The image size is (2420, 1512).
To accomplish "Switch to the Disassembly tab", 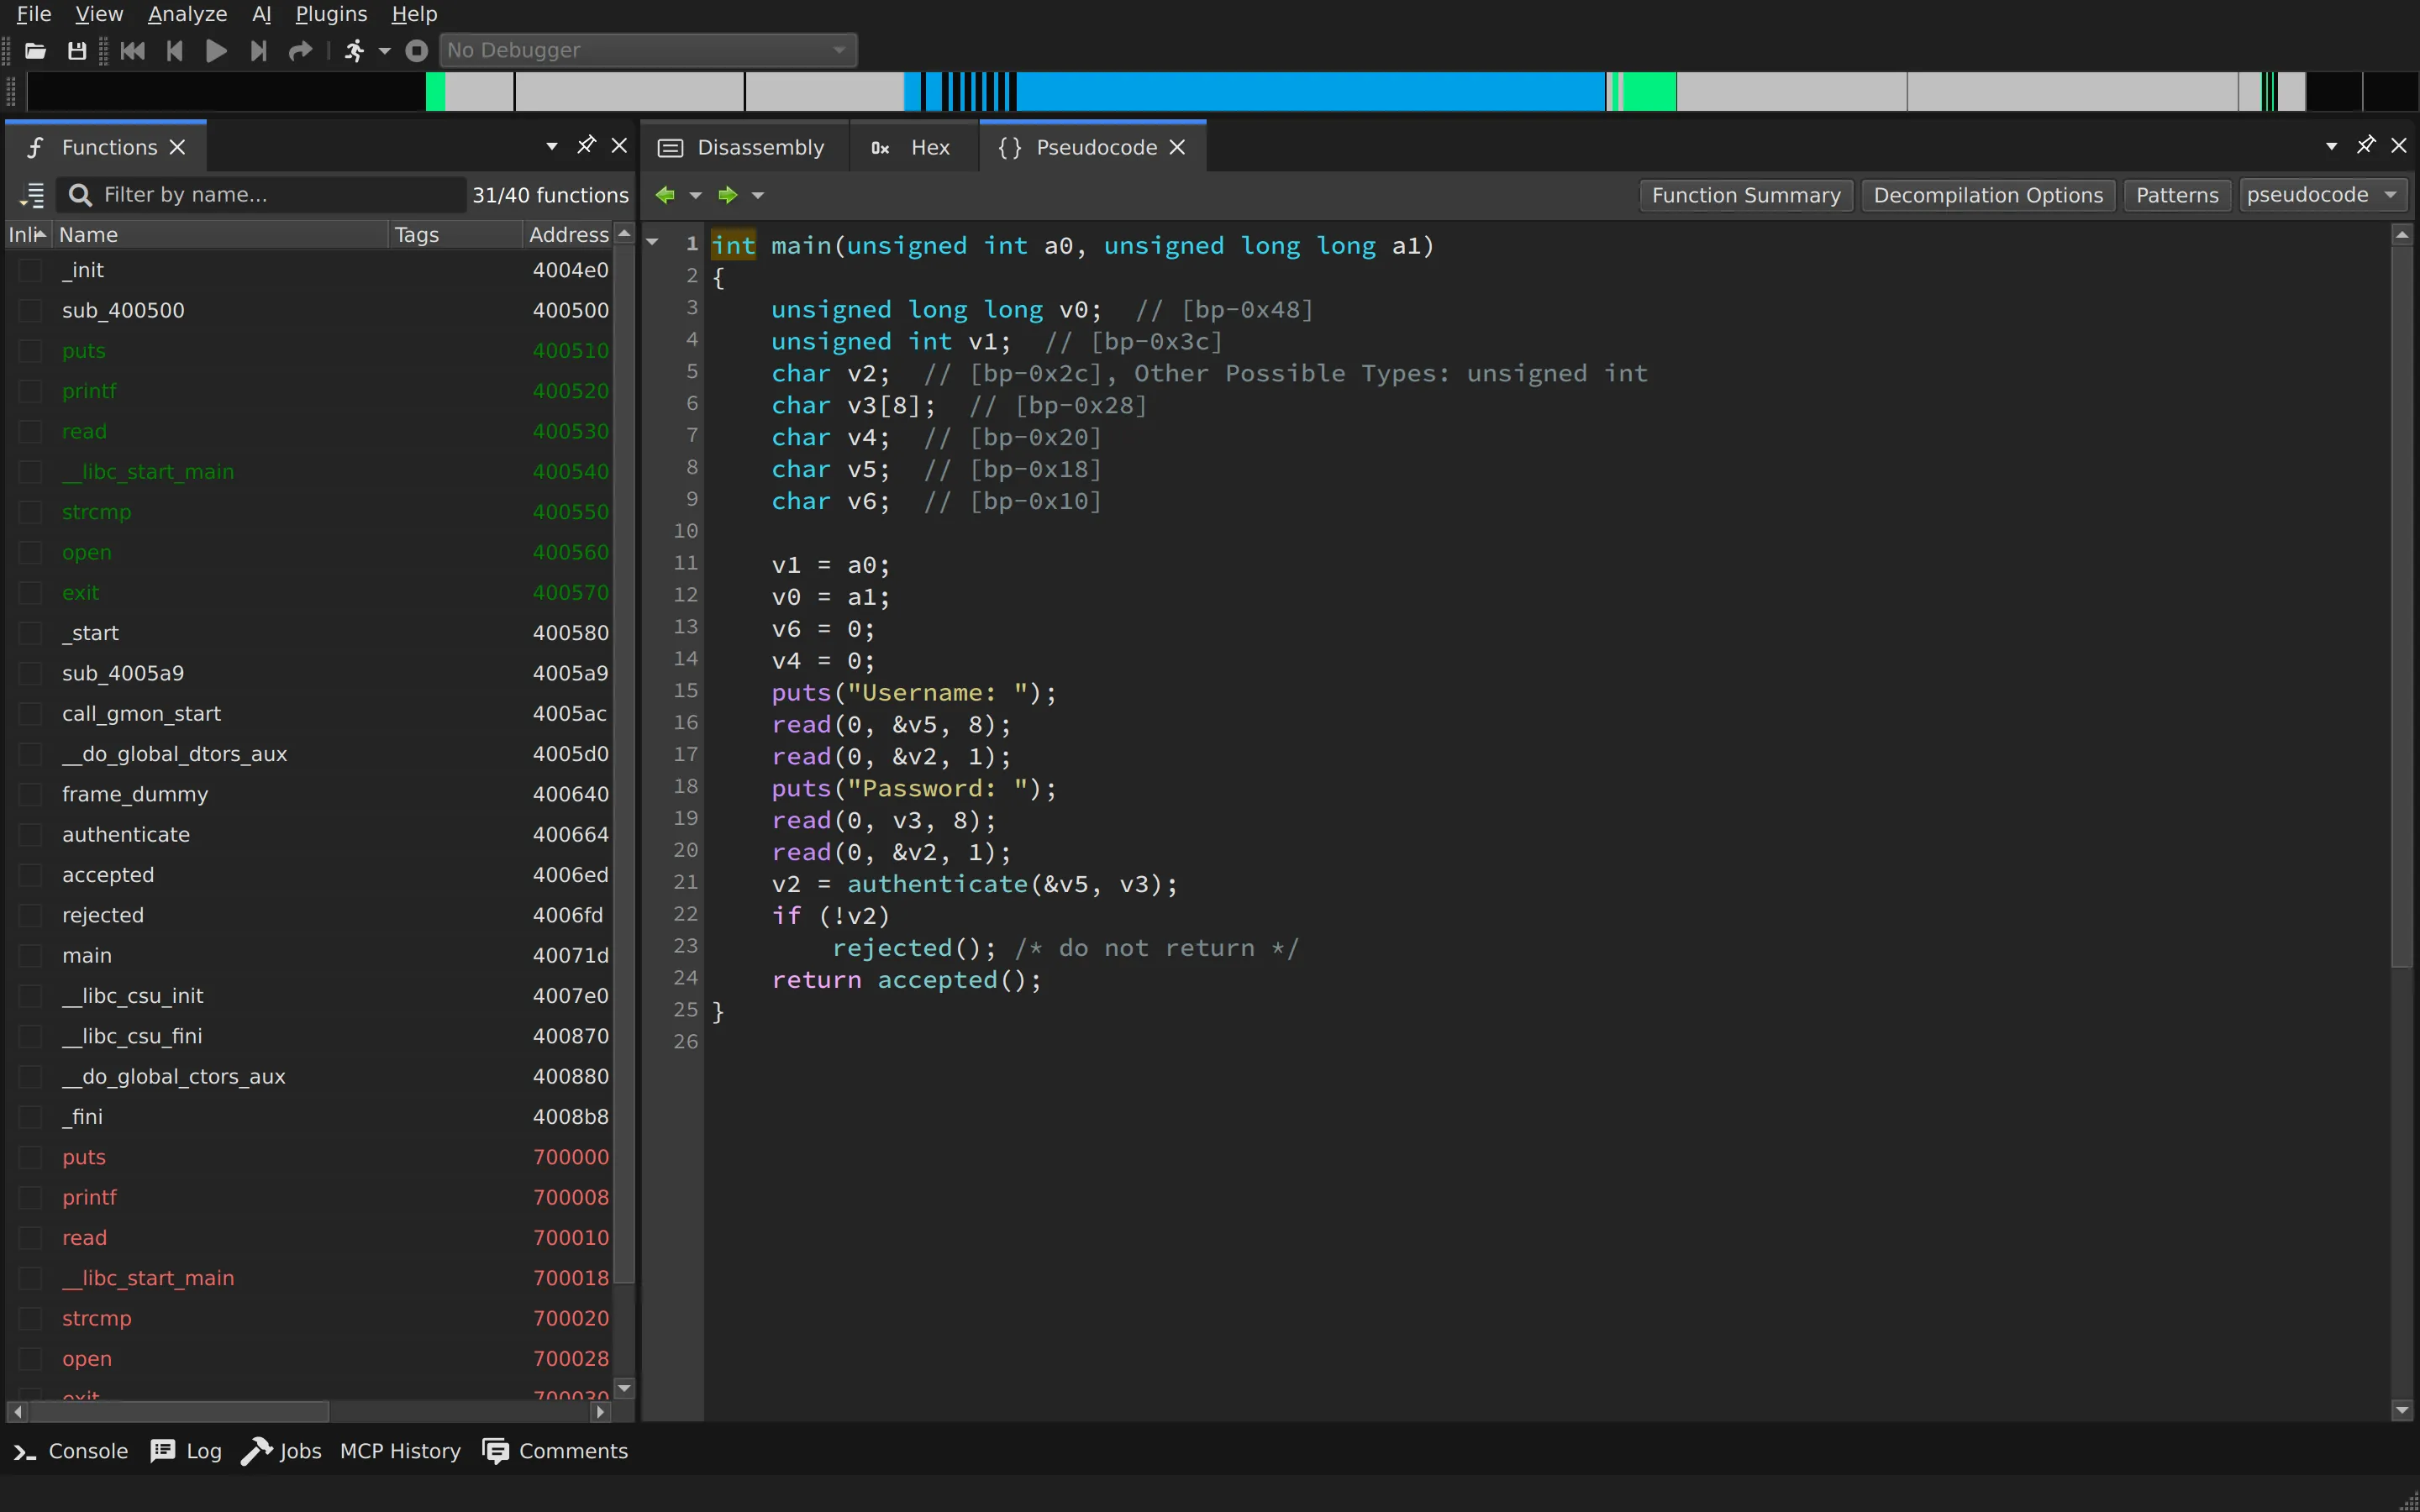I will pyautogui.click(x=742, y=147).
